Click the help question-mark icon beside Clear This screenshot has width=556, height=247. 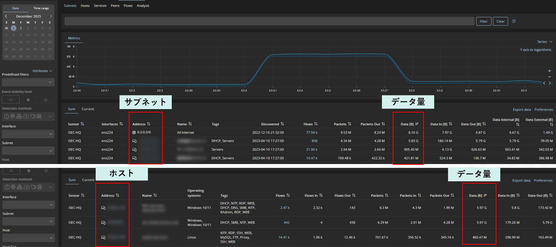point(514,22)
